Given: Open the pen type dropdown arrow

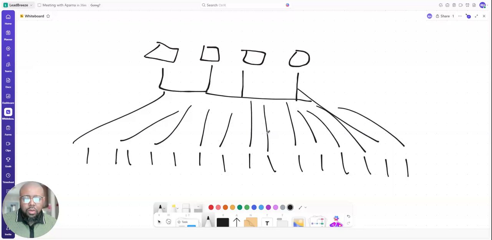Looking at the screenshot, I should coord(165,209).
